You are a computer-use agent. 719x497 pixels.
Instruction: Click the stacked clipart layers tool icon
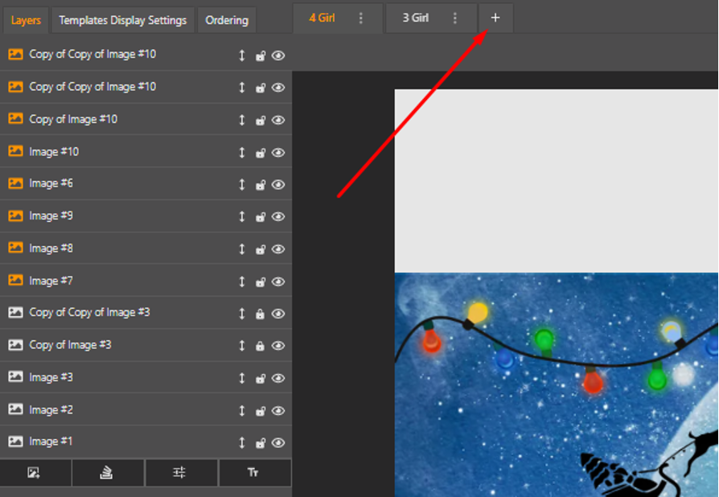(106, 473)
